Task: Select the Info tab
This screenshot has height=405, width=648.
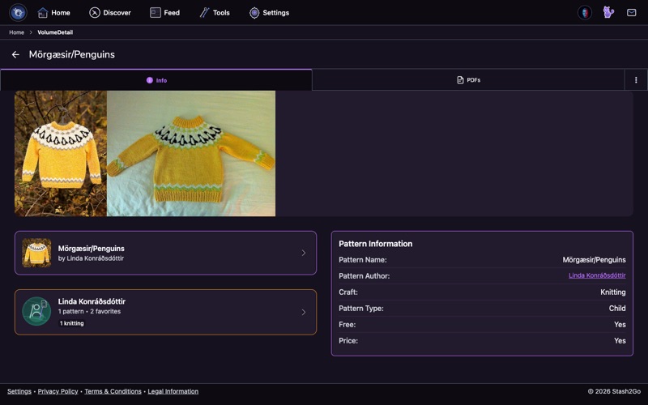Action: point(156,80)
